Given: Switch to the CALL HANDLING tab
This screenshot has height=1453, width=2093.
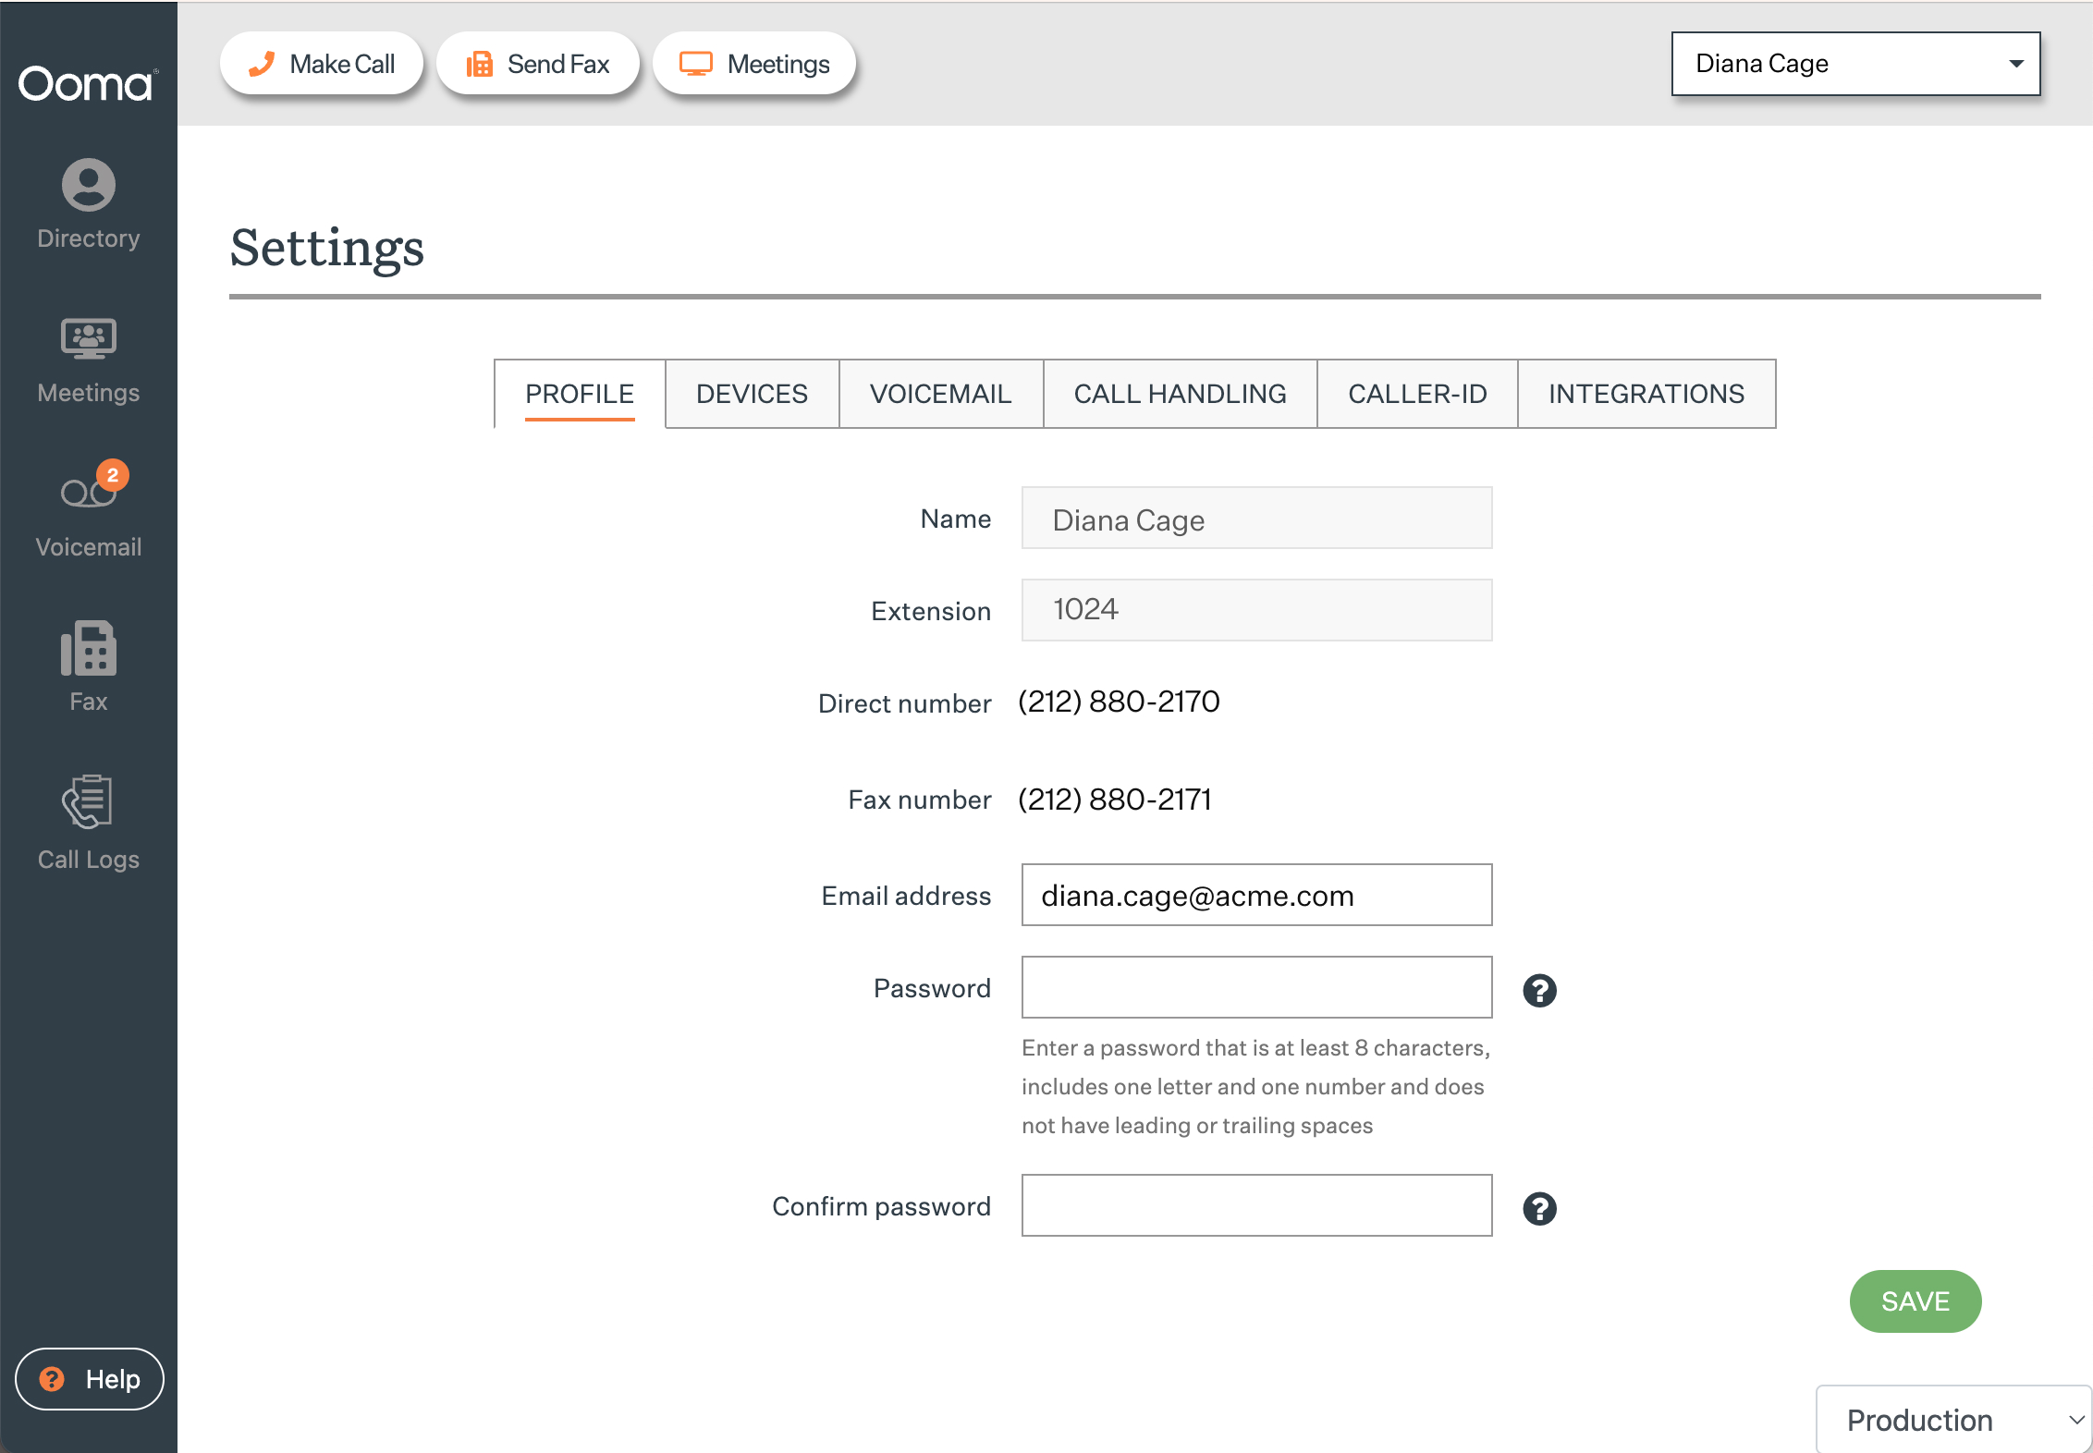Looking at the screenshot, I should [1180, 394].
